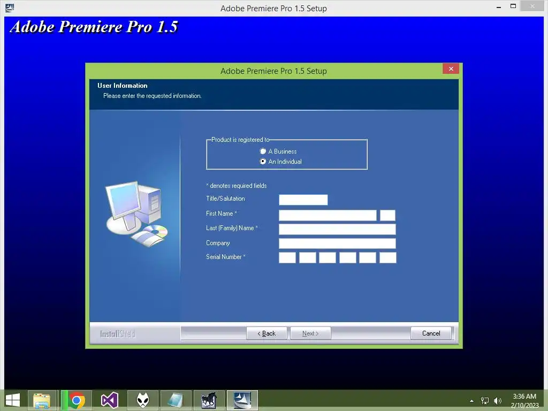
Task: Open the Windows Start menu
Action: [13, 400]
